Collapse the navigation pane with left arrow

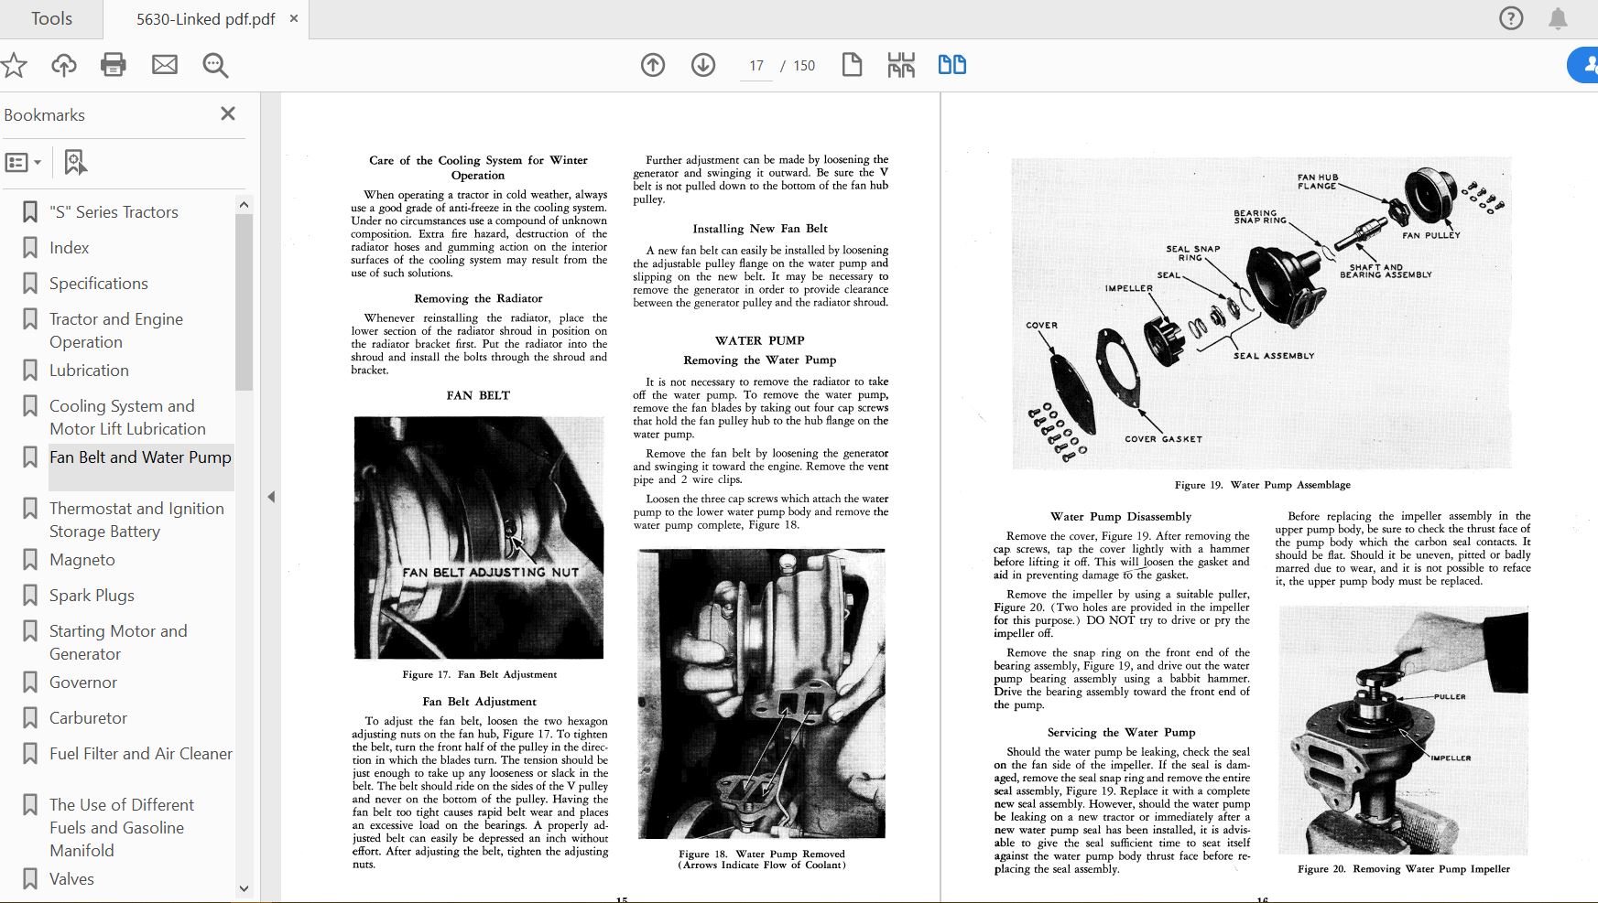click(271, 497)
